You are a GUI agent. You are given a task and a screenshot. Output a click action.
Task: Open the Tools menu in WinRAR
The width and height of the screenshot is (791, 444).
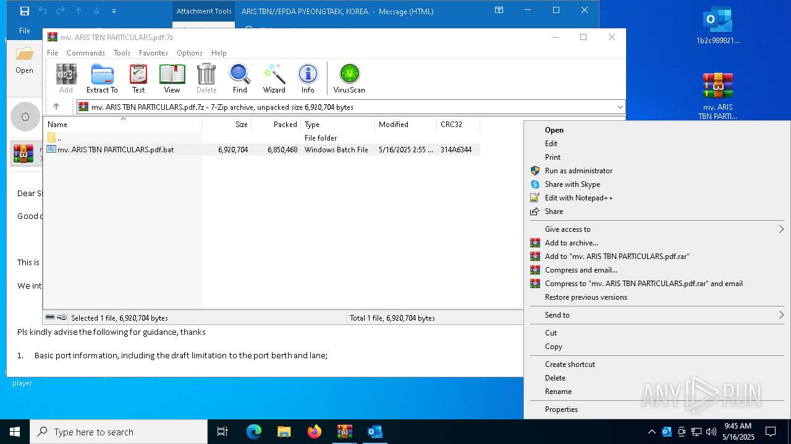coord(122,53)
